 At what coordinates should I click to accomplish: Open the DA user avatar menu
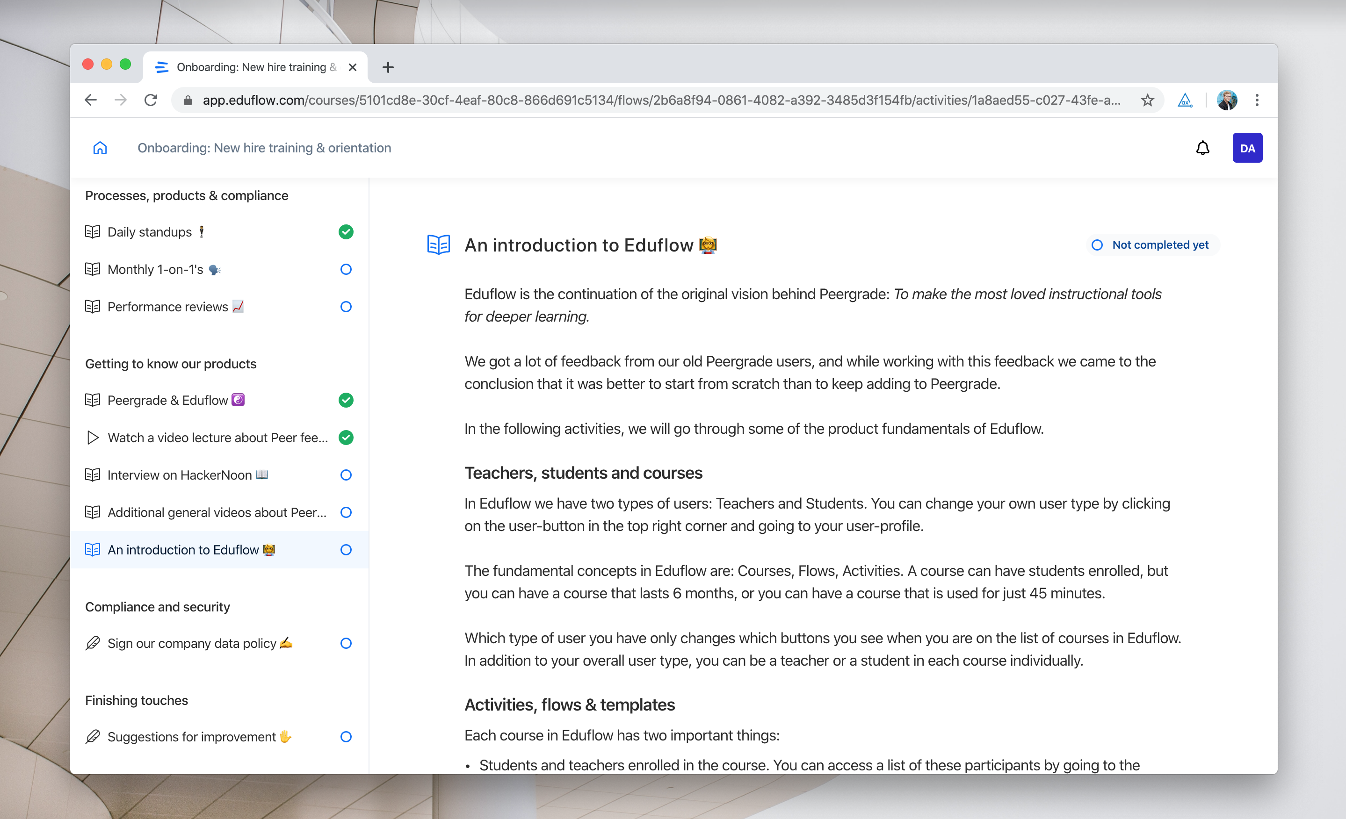coord(1247,148)
